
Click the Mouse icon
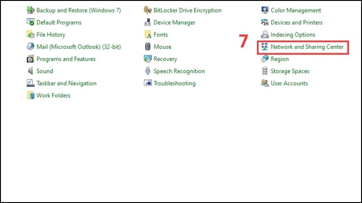[148, 46]
